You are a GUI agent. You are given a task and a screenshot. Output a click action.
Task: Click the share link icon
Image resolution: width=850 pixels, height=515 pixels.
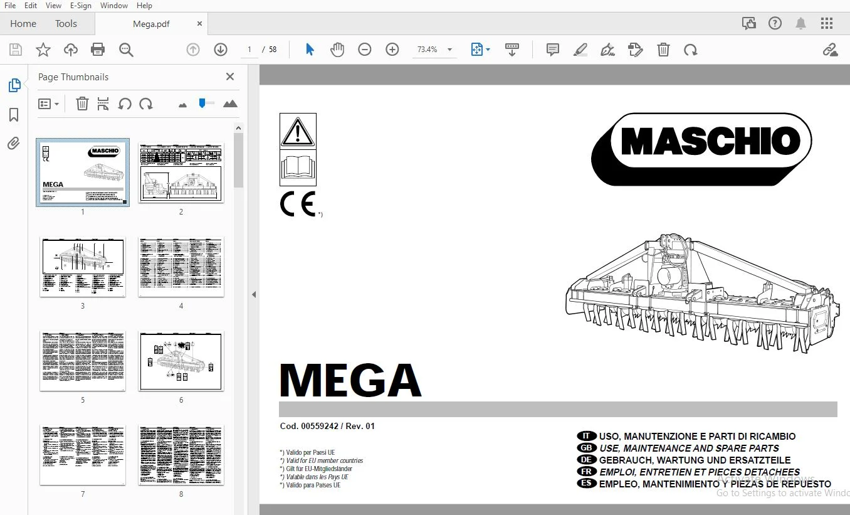coord(830,50)
